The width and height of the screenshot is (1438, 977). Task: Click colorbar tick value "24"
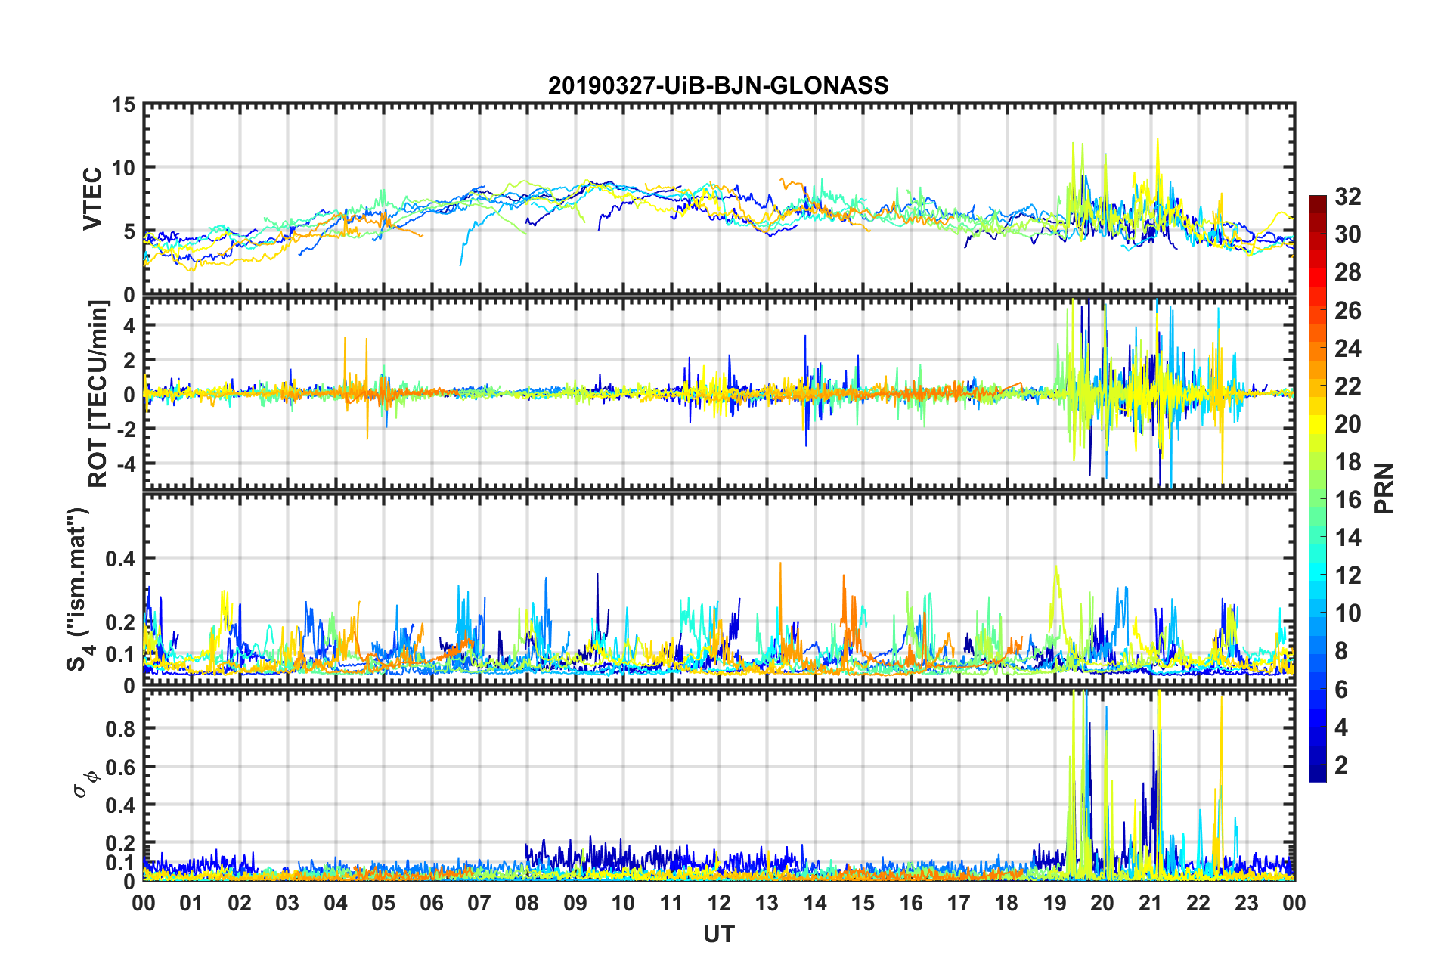click(1348, 348)
